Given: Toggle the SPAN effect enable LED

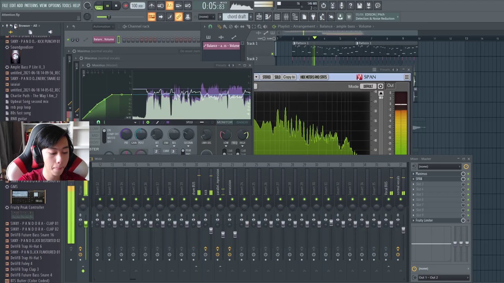Looking at the screenshot, I should coord(468,179).
